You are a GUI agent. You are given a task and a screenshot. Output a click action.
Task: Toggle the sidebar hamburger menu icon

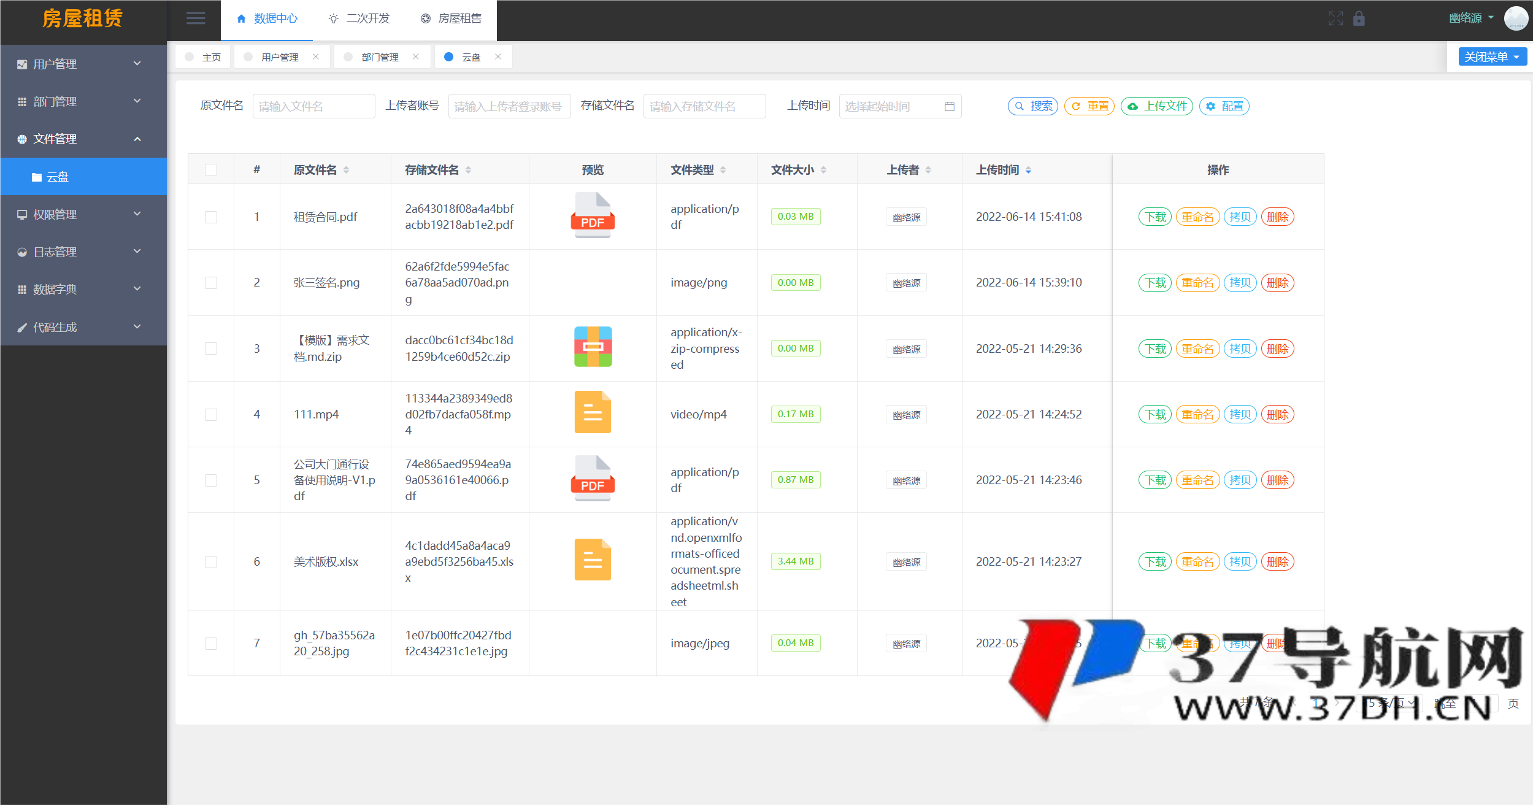point(196,18)
